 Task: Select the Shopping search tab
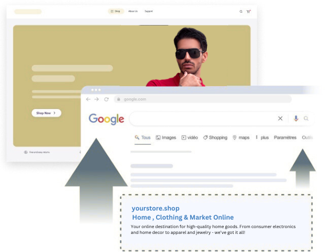[215, 138]
